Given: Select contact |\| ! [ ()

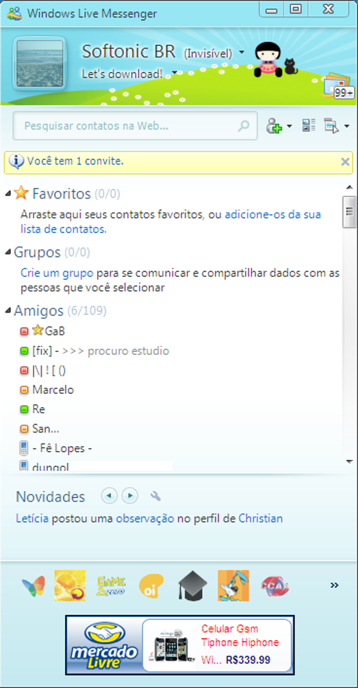Looking at the screenshot, I should pyautogui.click(x=49, y=371).
